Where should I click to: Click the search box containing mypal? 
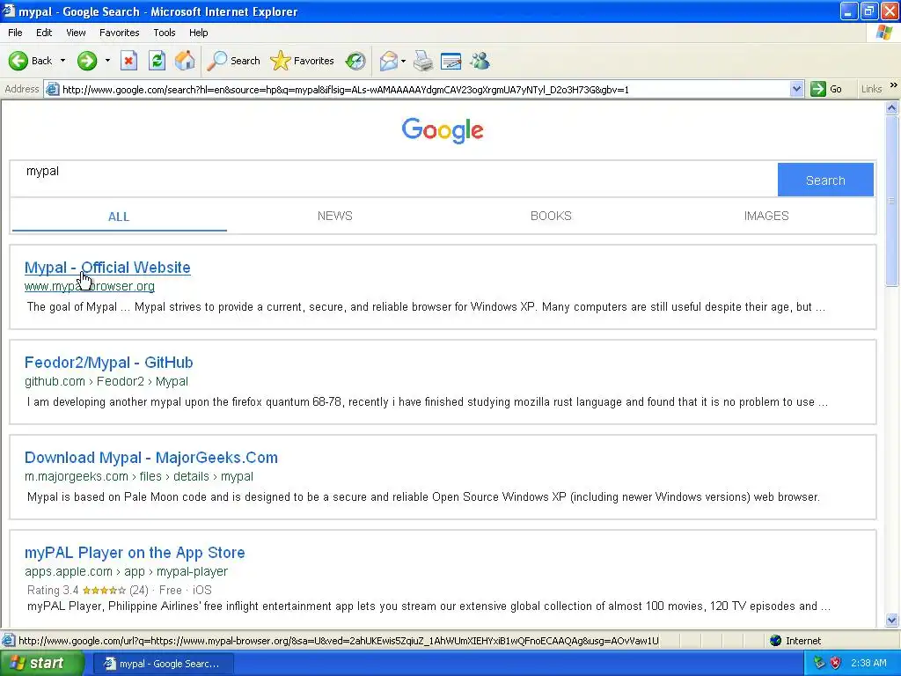[394, 179]
